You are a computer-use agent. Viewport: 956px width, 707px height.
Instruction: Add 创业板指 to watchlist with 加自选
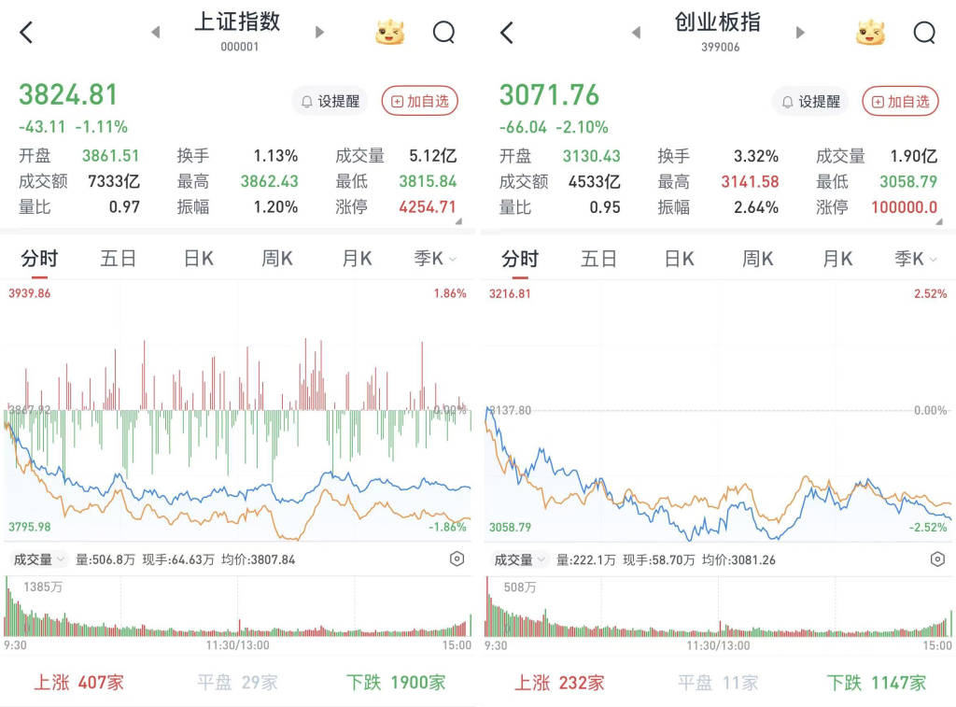(900, 101)
